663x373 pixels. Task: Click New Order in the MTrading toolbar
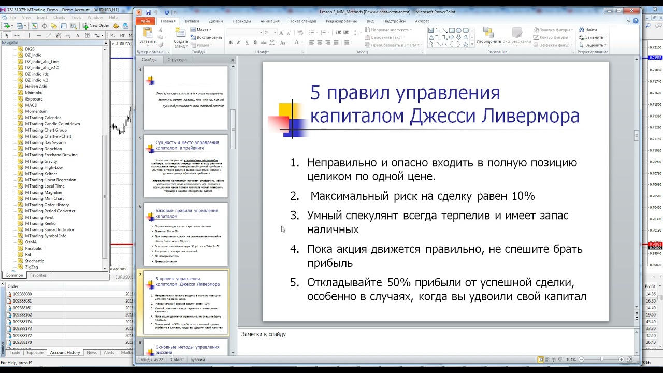96,26
